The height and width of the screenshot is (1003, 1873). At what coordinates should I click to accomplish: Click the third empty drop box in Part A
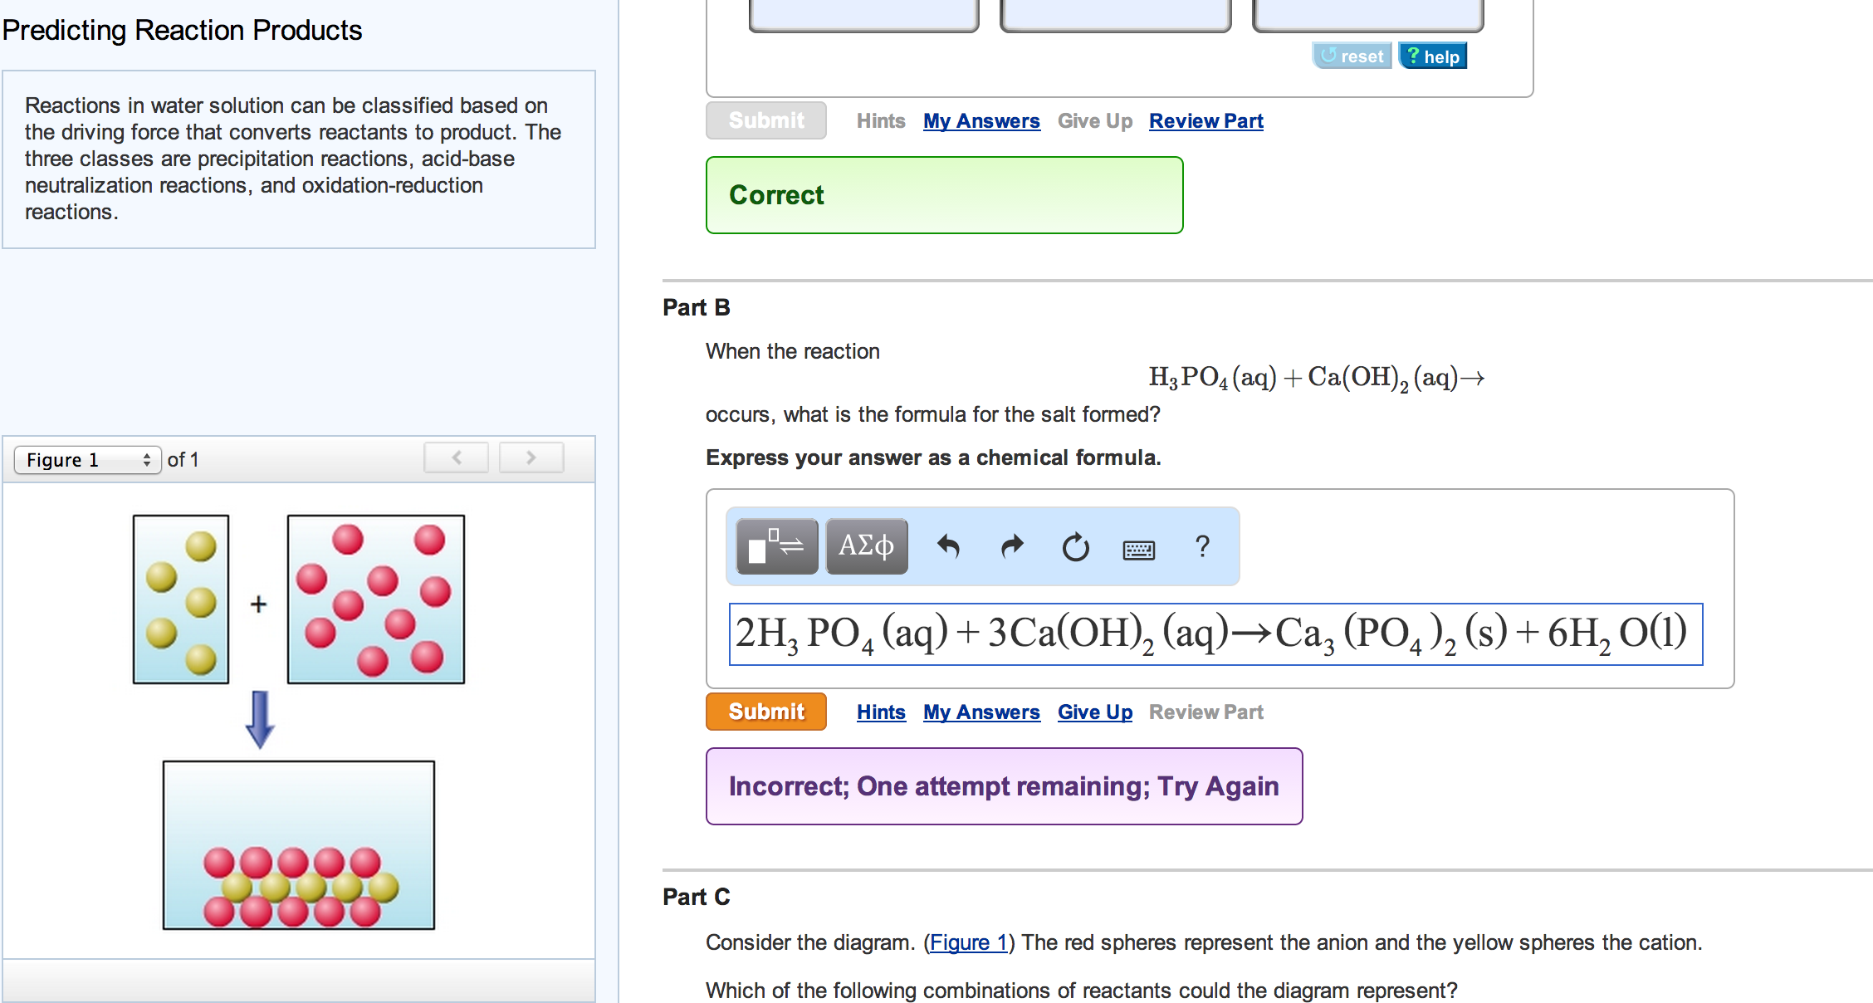1367,15
